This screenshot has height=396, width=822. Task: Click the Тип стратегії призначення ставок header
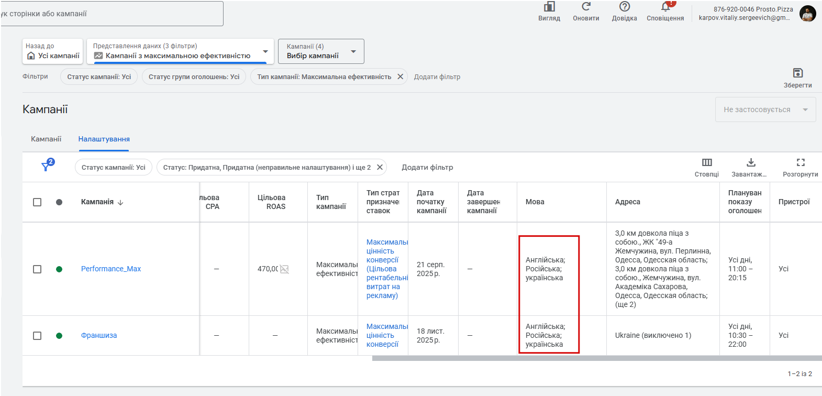[x=383, y=202]
